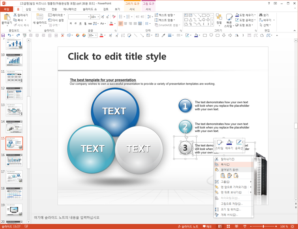Viewport: 298px width, 229px height.
Task: Toggle left text alignment button
Action: pyautogui.click(x=121, y=23)
